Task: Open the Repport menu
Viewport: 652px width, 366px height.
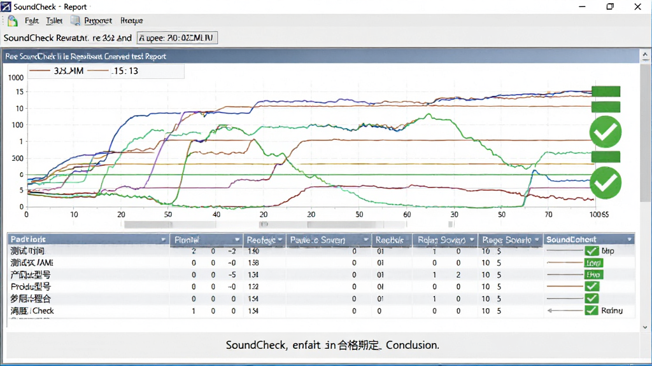Action: pyautogui.click(x=97, y=20)
